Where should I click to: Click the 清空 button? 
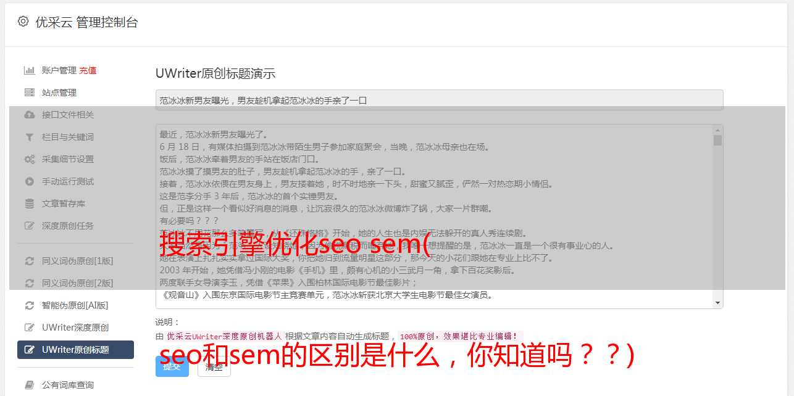click(x=214, y=366)
